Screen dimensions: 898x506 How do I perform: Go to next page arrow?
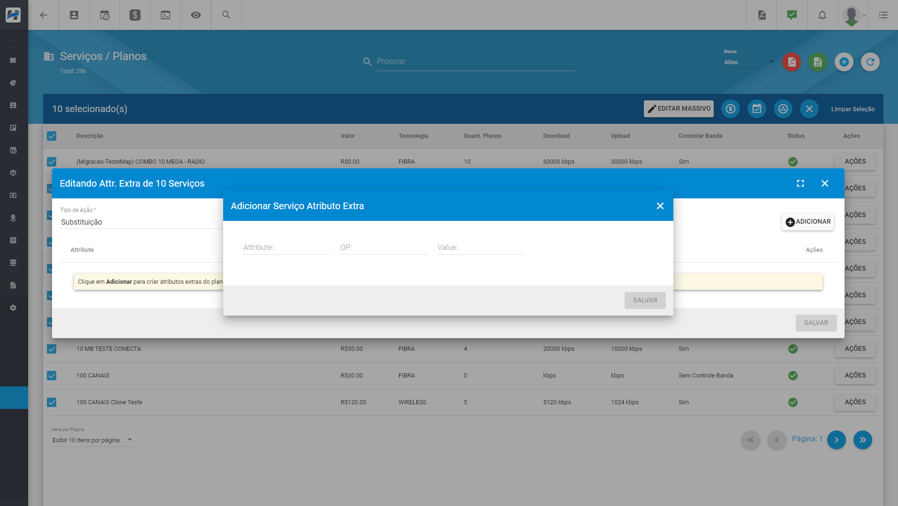point(837,440)
